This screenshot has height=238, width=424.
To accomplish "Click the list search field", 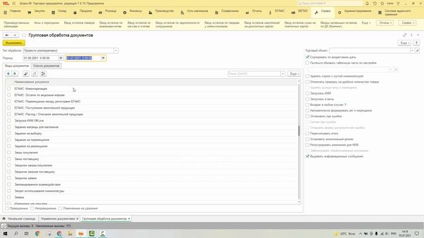I will pyautogui.click(x=254, y=73).
